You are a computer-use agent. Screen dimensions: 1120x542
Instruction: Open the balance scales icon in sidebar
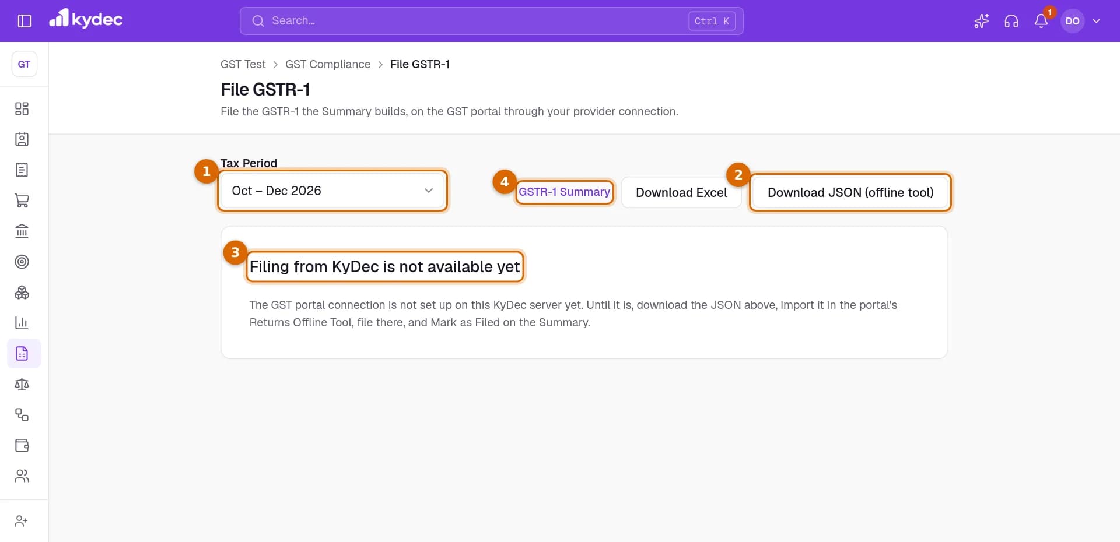tap(22, 384)
